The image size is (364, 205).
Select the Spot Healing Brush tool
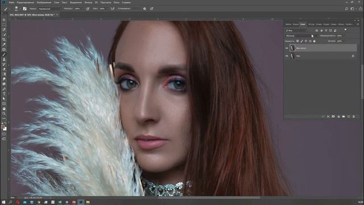click(x=4, y=50)
